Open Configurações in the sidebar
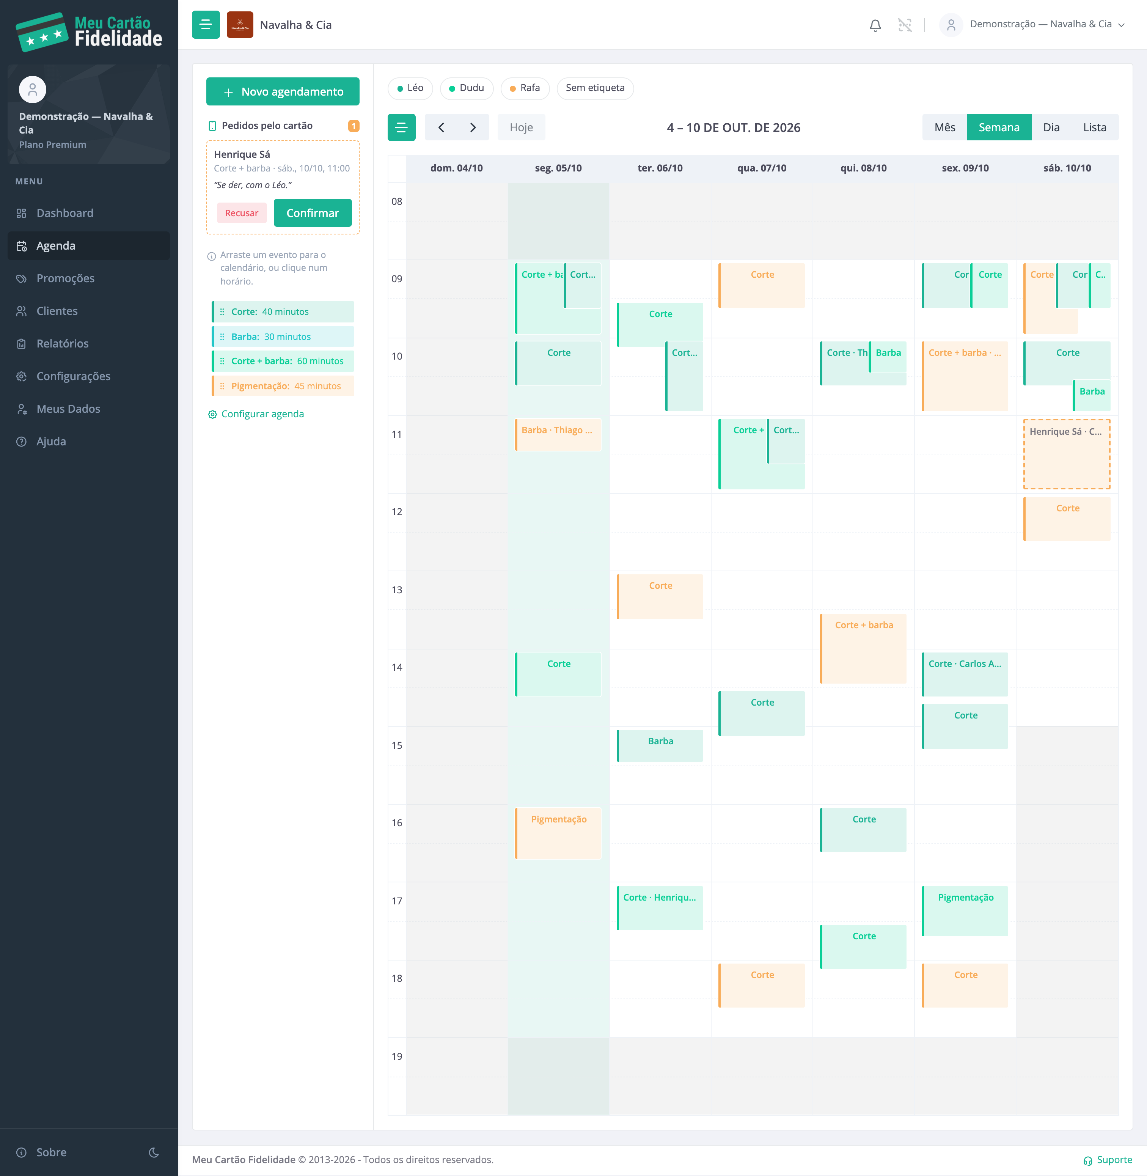Screen dimensions: 1147x1176 click(x=88, y=376)
